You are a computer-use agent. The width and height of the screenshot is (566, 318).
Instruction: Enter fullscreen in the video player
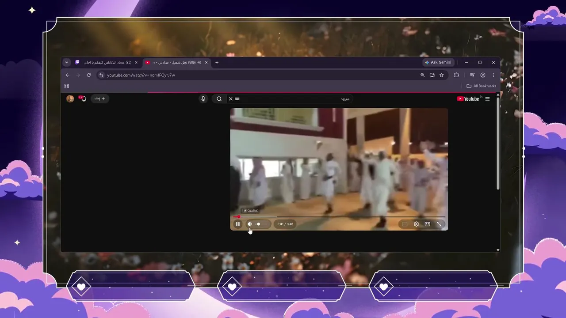point(439,224)
